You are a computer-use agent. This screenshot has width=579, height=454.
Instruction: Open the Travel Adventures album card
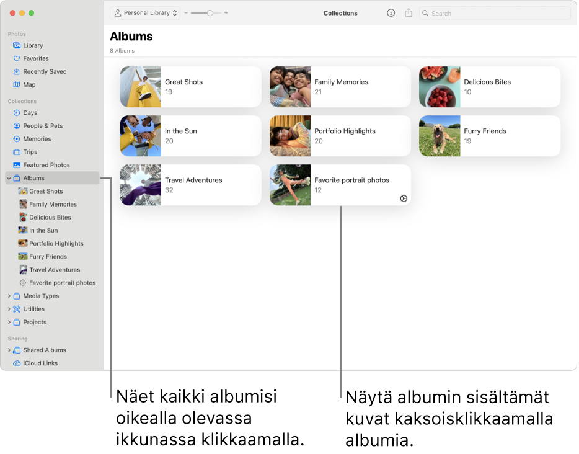(190, 185)
